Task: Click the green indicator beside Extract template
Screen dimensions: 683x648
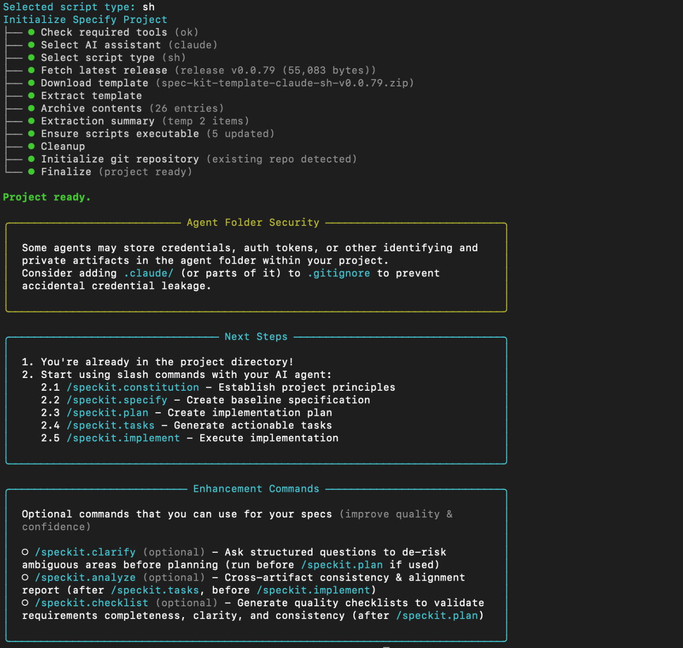Action: [31, 95]
